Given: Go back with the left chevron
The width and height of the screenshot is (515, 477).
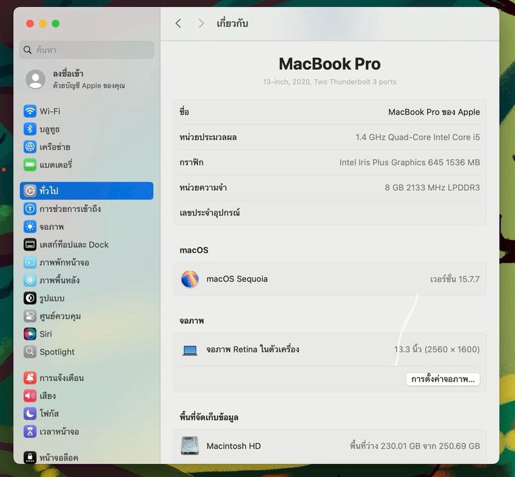Looking at the screenshot, I should [179, 23].
